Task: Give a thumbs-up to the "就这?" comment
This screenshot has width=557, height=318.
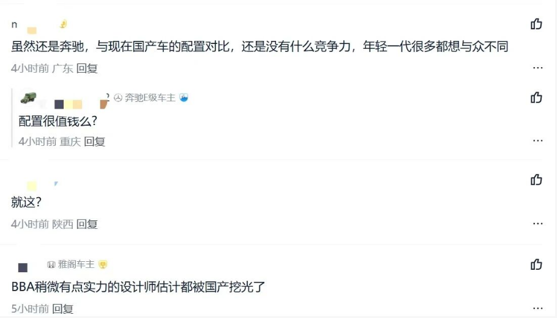Action: 536,179
